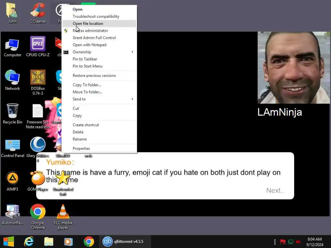This screenshot has width=331, height=248.
Task: Click Next.. in the dialogue box
Action: pyautogui.click(x=275, y=191)
